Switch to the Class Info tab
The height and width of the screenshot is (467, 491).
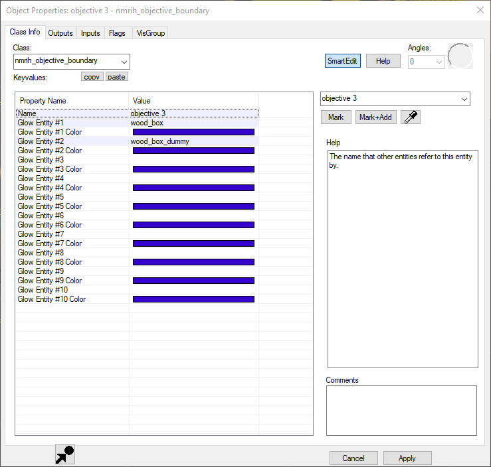click(x=25, y=32)
